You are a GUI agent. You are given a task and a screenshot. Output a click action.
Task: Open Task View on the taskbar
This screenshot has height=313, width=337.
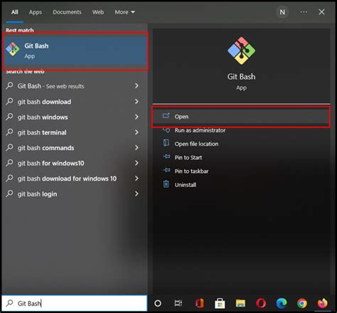(178, 303)
